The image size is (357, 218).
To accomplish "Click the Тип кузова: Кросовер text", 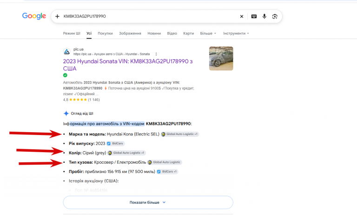I will coord(107,162).
